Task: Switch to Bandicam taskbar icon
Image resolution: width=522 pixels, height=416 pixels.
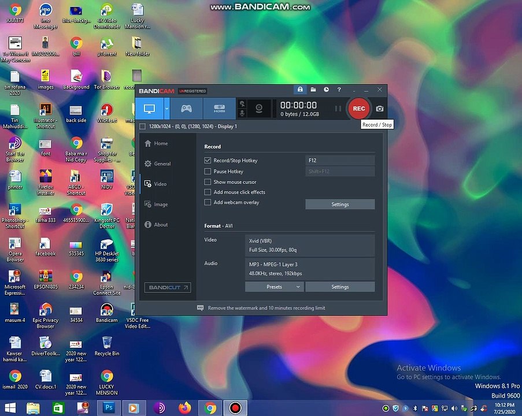Action: pyautogui.click(x=235, y=408)
